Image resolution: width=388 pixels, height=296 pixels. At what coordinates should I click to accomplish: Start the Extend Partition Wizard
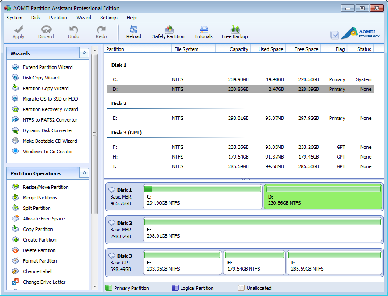[x=47, y=67]
